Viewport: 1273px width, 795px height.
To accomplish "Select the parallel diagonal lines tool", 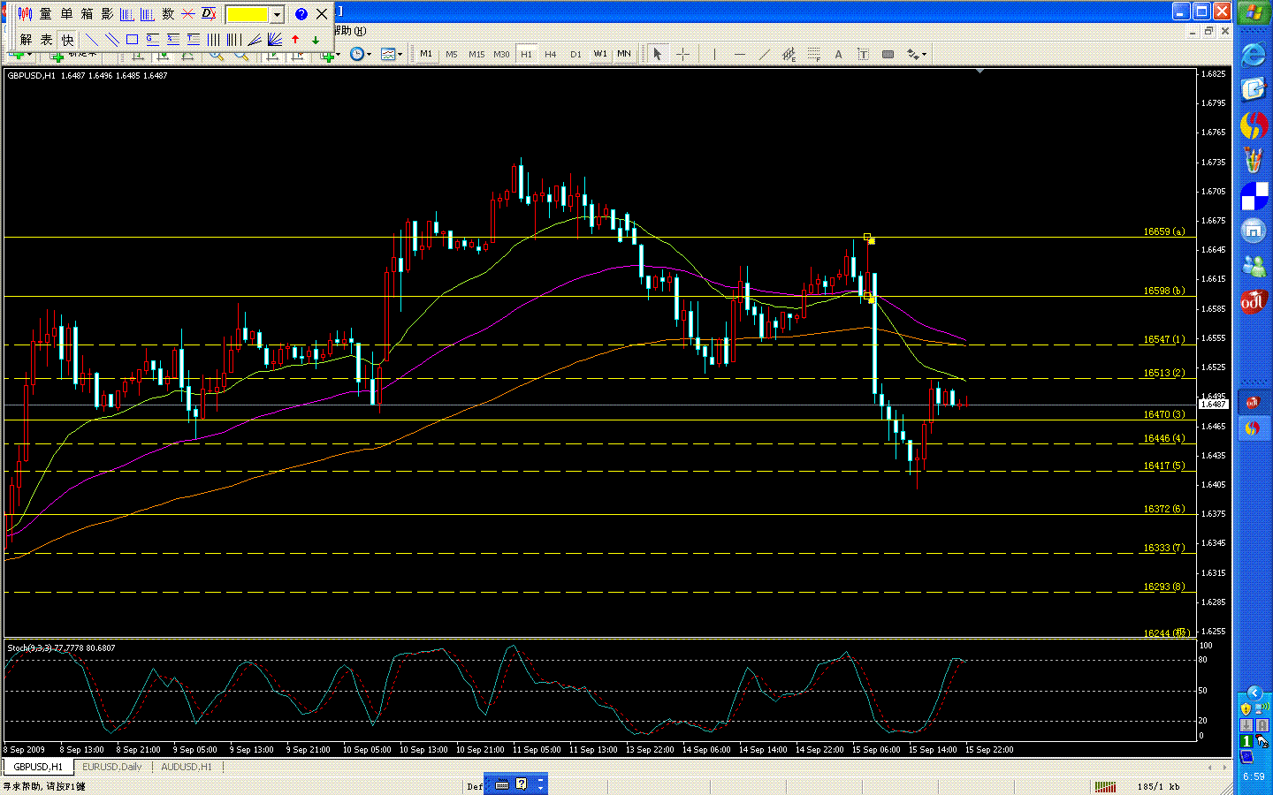I will point(111,40).
